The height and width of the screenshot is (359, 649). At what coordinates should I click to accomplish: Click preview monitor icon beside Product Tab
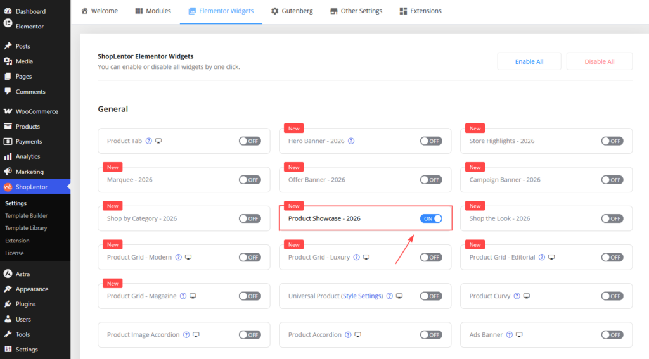click(158, 141)
